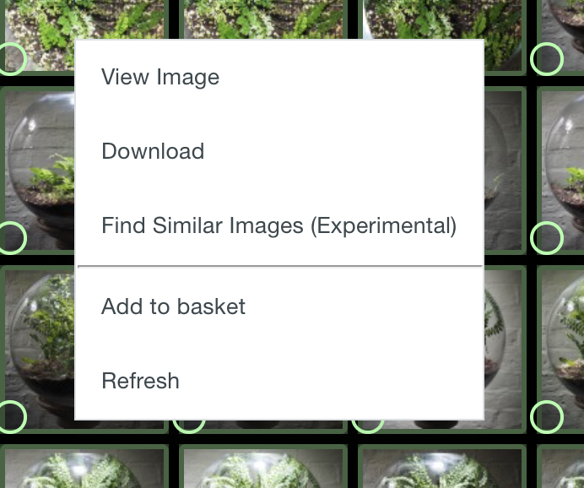Open the bottom-row second fern dome thumbnail
Image resolution: width=584 pixels, height=488 pixels.
263,466
